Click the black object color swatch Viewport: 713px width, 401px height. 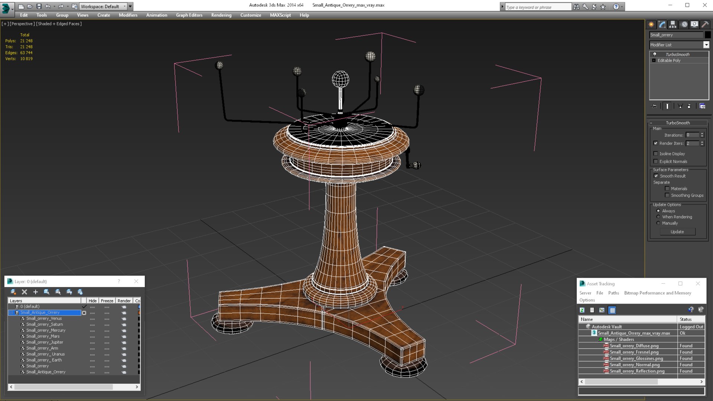pos(708,35)
